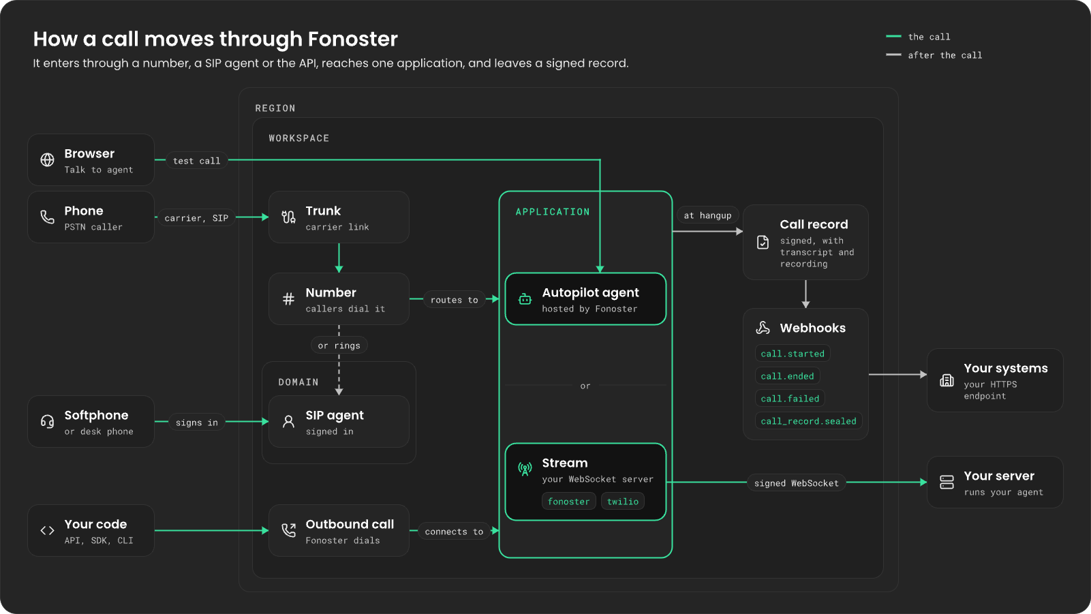This screenshot has height=614, width=1091.
Task: Click the 'signs in' connector label
Action: (x=197, y=423)
